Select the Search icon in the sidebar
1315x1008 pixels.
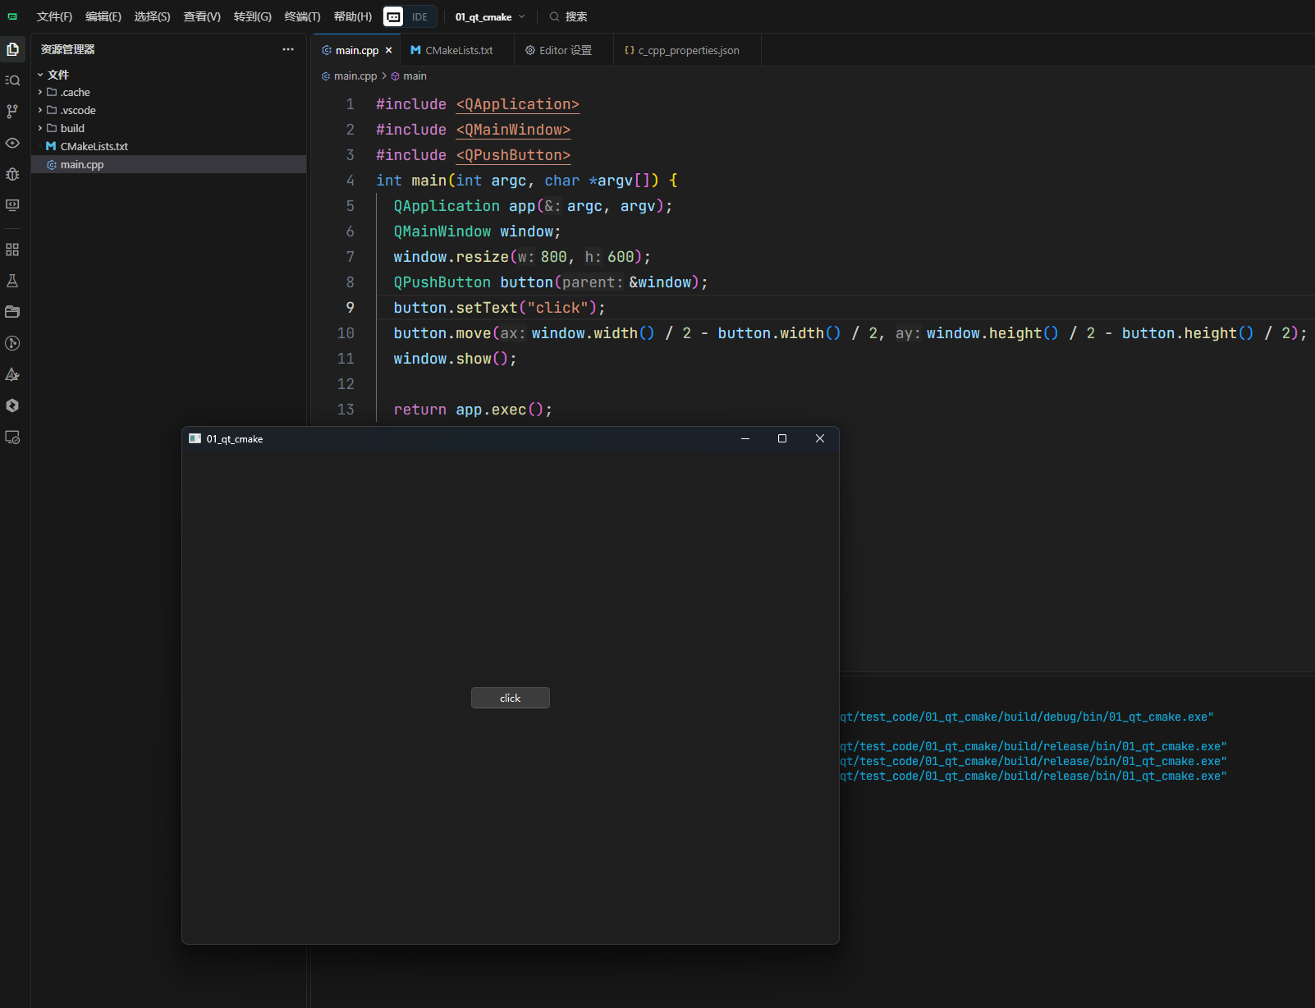coord(12,80)
